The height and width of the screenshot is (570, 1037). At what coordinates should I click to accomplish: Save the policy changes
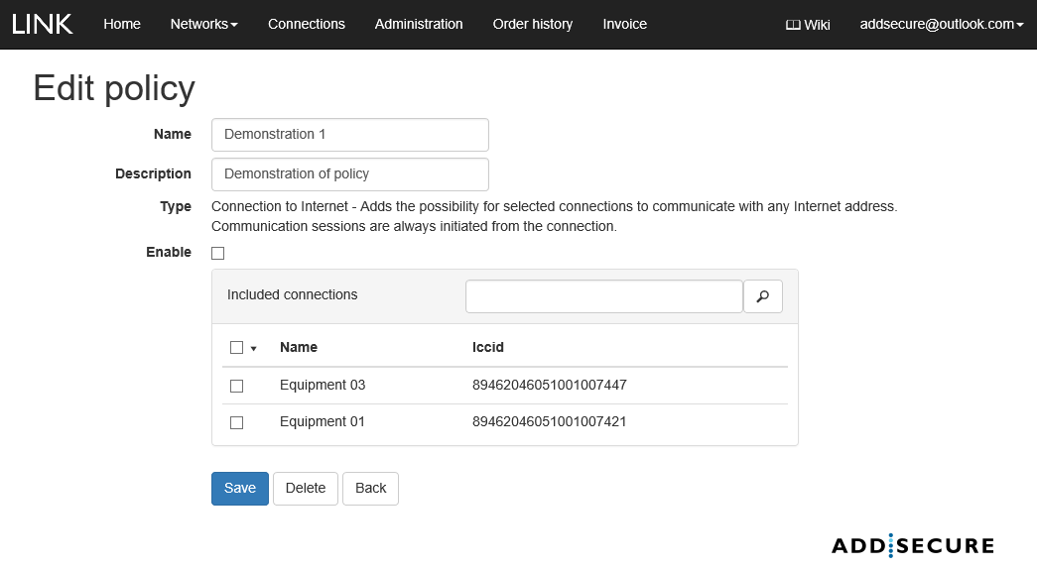(x=239, y=489)
